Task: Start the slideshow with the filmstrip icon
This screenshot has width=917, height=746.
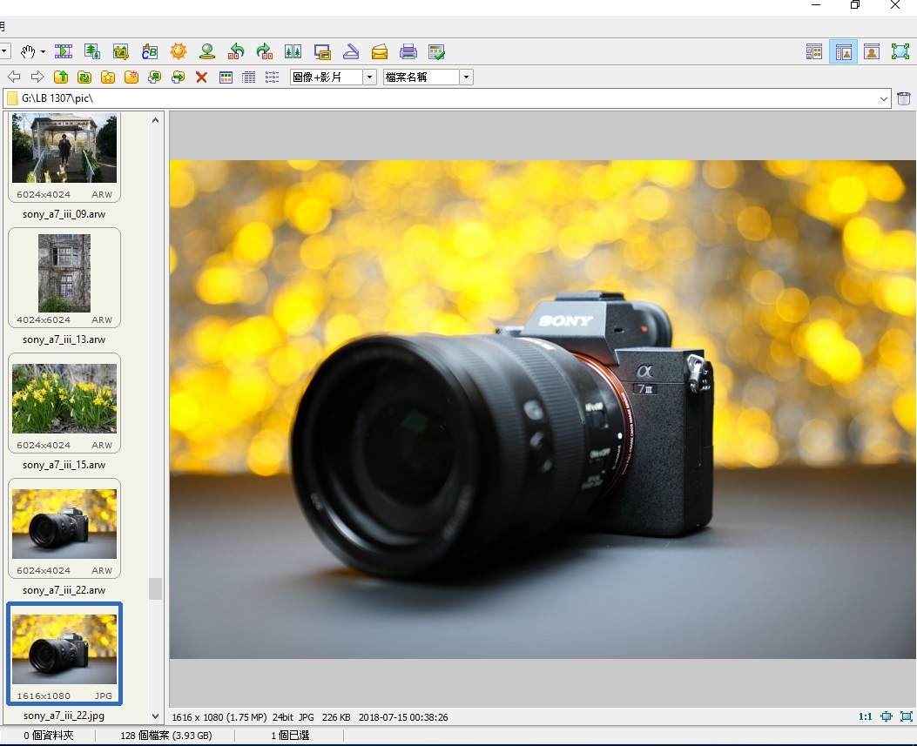Action: (x=64, y=52)
